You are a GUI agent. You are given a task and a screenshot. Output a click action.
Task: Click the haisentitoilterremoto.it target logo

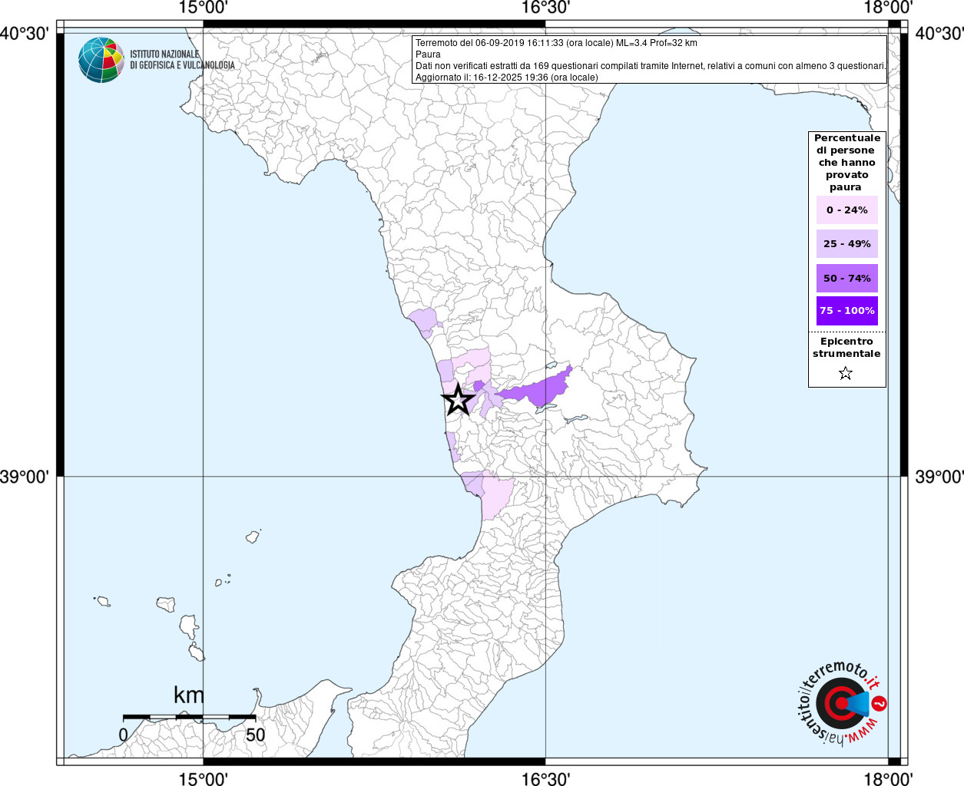pos(842,703)
